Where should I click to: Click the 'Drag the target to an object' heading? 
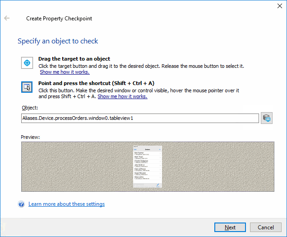point(74,59)
